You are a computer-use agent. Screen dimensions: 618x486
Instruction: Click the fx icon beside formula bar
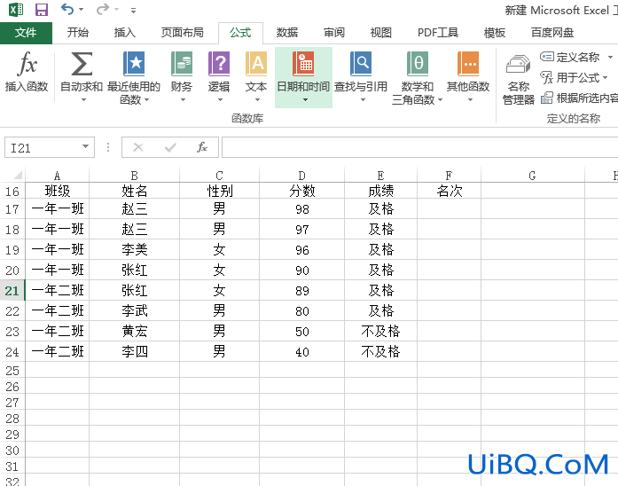pos(202,147)
